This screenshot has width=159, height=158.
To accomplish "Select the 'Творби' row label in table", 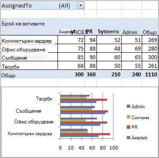I will click(29, 66).
